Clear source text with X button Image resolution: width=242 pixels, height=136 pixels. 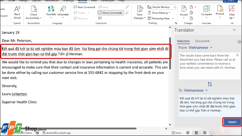point(237,55)
